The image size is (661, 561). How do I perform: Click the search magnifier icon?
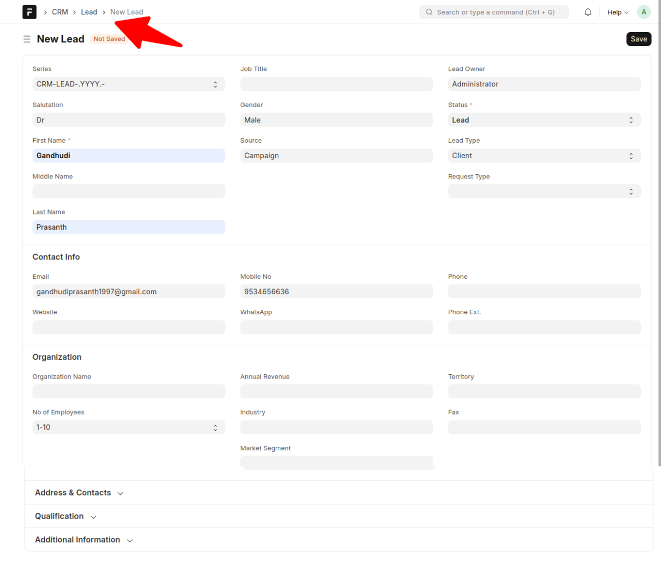click(x=429, y=12)
